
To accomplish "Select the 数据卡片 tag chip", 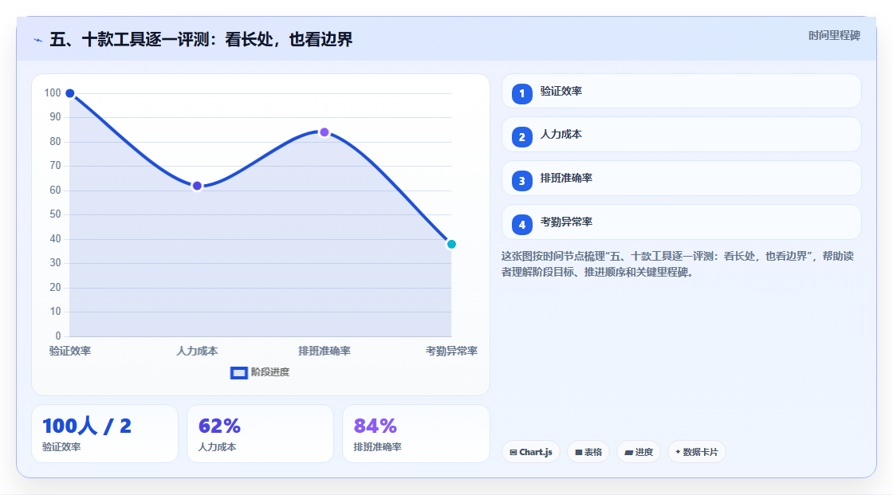I will pyautogui.click(x=697, y=452).
